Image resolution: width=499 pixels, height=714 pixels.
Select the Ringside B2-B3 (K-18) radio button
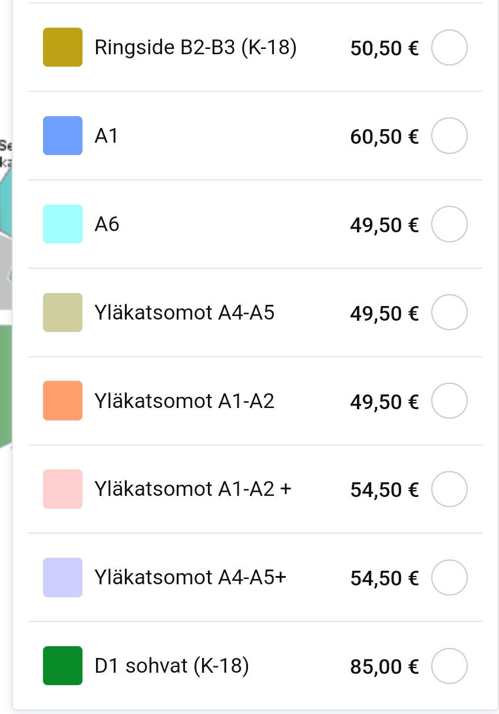click(450, 48)
